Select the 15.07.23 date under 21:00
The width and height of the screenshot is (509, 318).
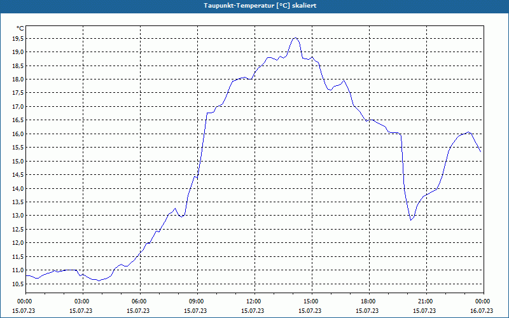click(x=424, y=310)
